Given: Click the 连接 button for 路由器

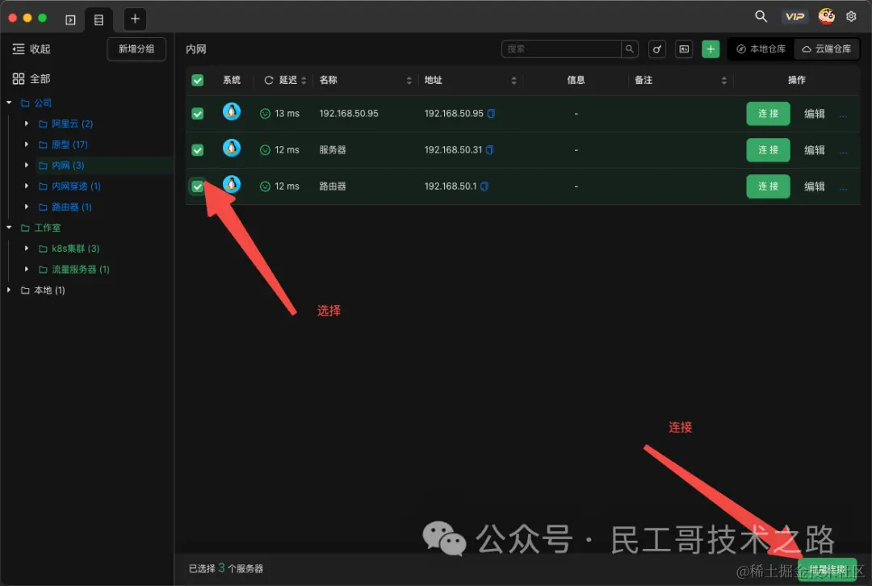Looking at the screenshot, I should tap(768, 186).
